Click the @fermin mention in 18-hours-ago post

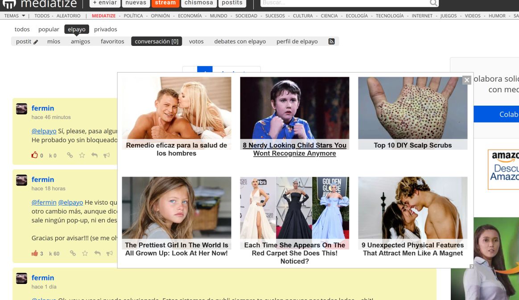pyautogui.click(x=44, y=202)
